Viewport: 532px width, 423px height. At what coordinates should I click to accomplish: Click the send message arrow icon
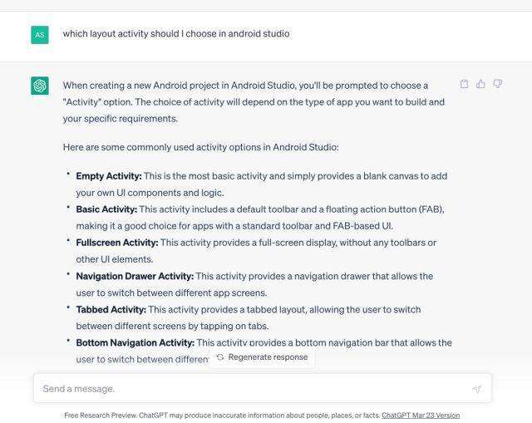[x=476, y=388]
